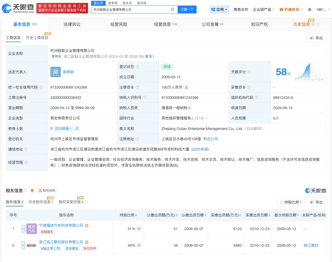Screen dimensions: 332x262
Task: Click help icon next to 经营范围
Action: [x=26, y=162]
